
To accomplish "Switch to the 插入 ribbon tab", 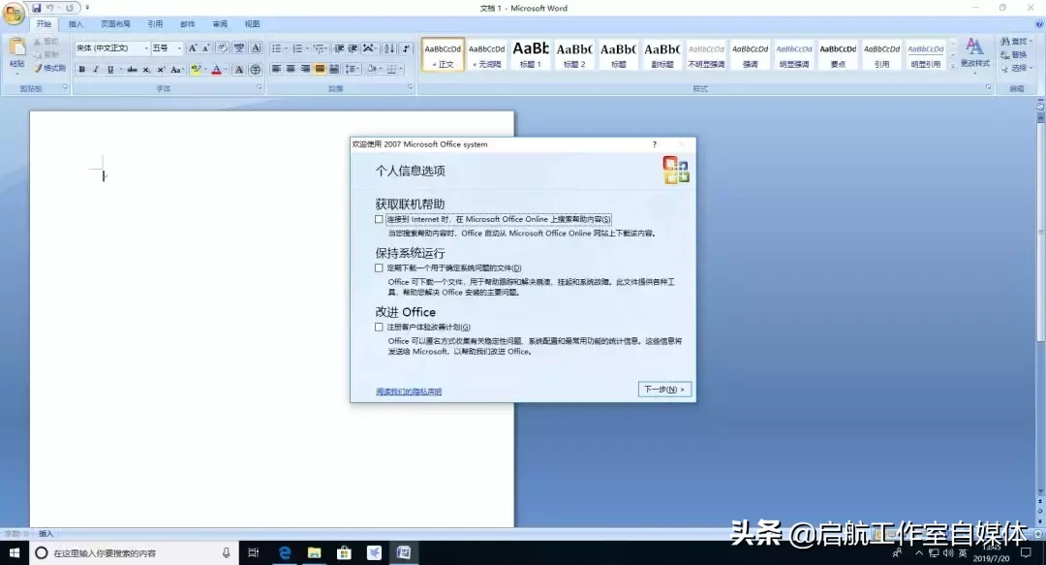I will coord(76,23).
